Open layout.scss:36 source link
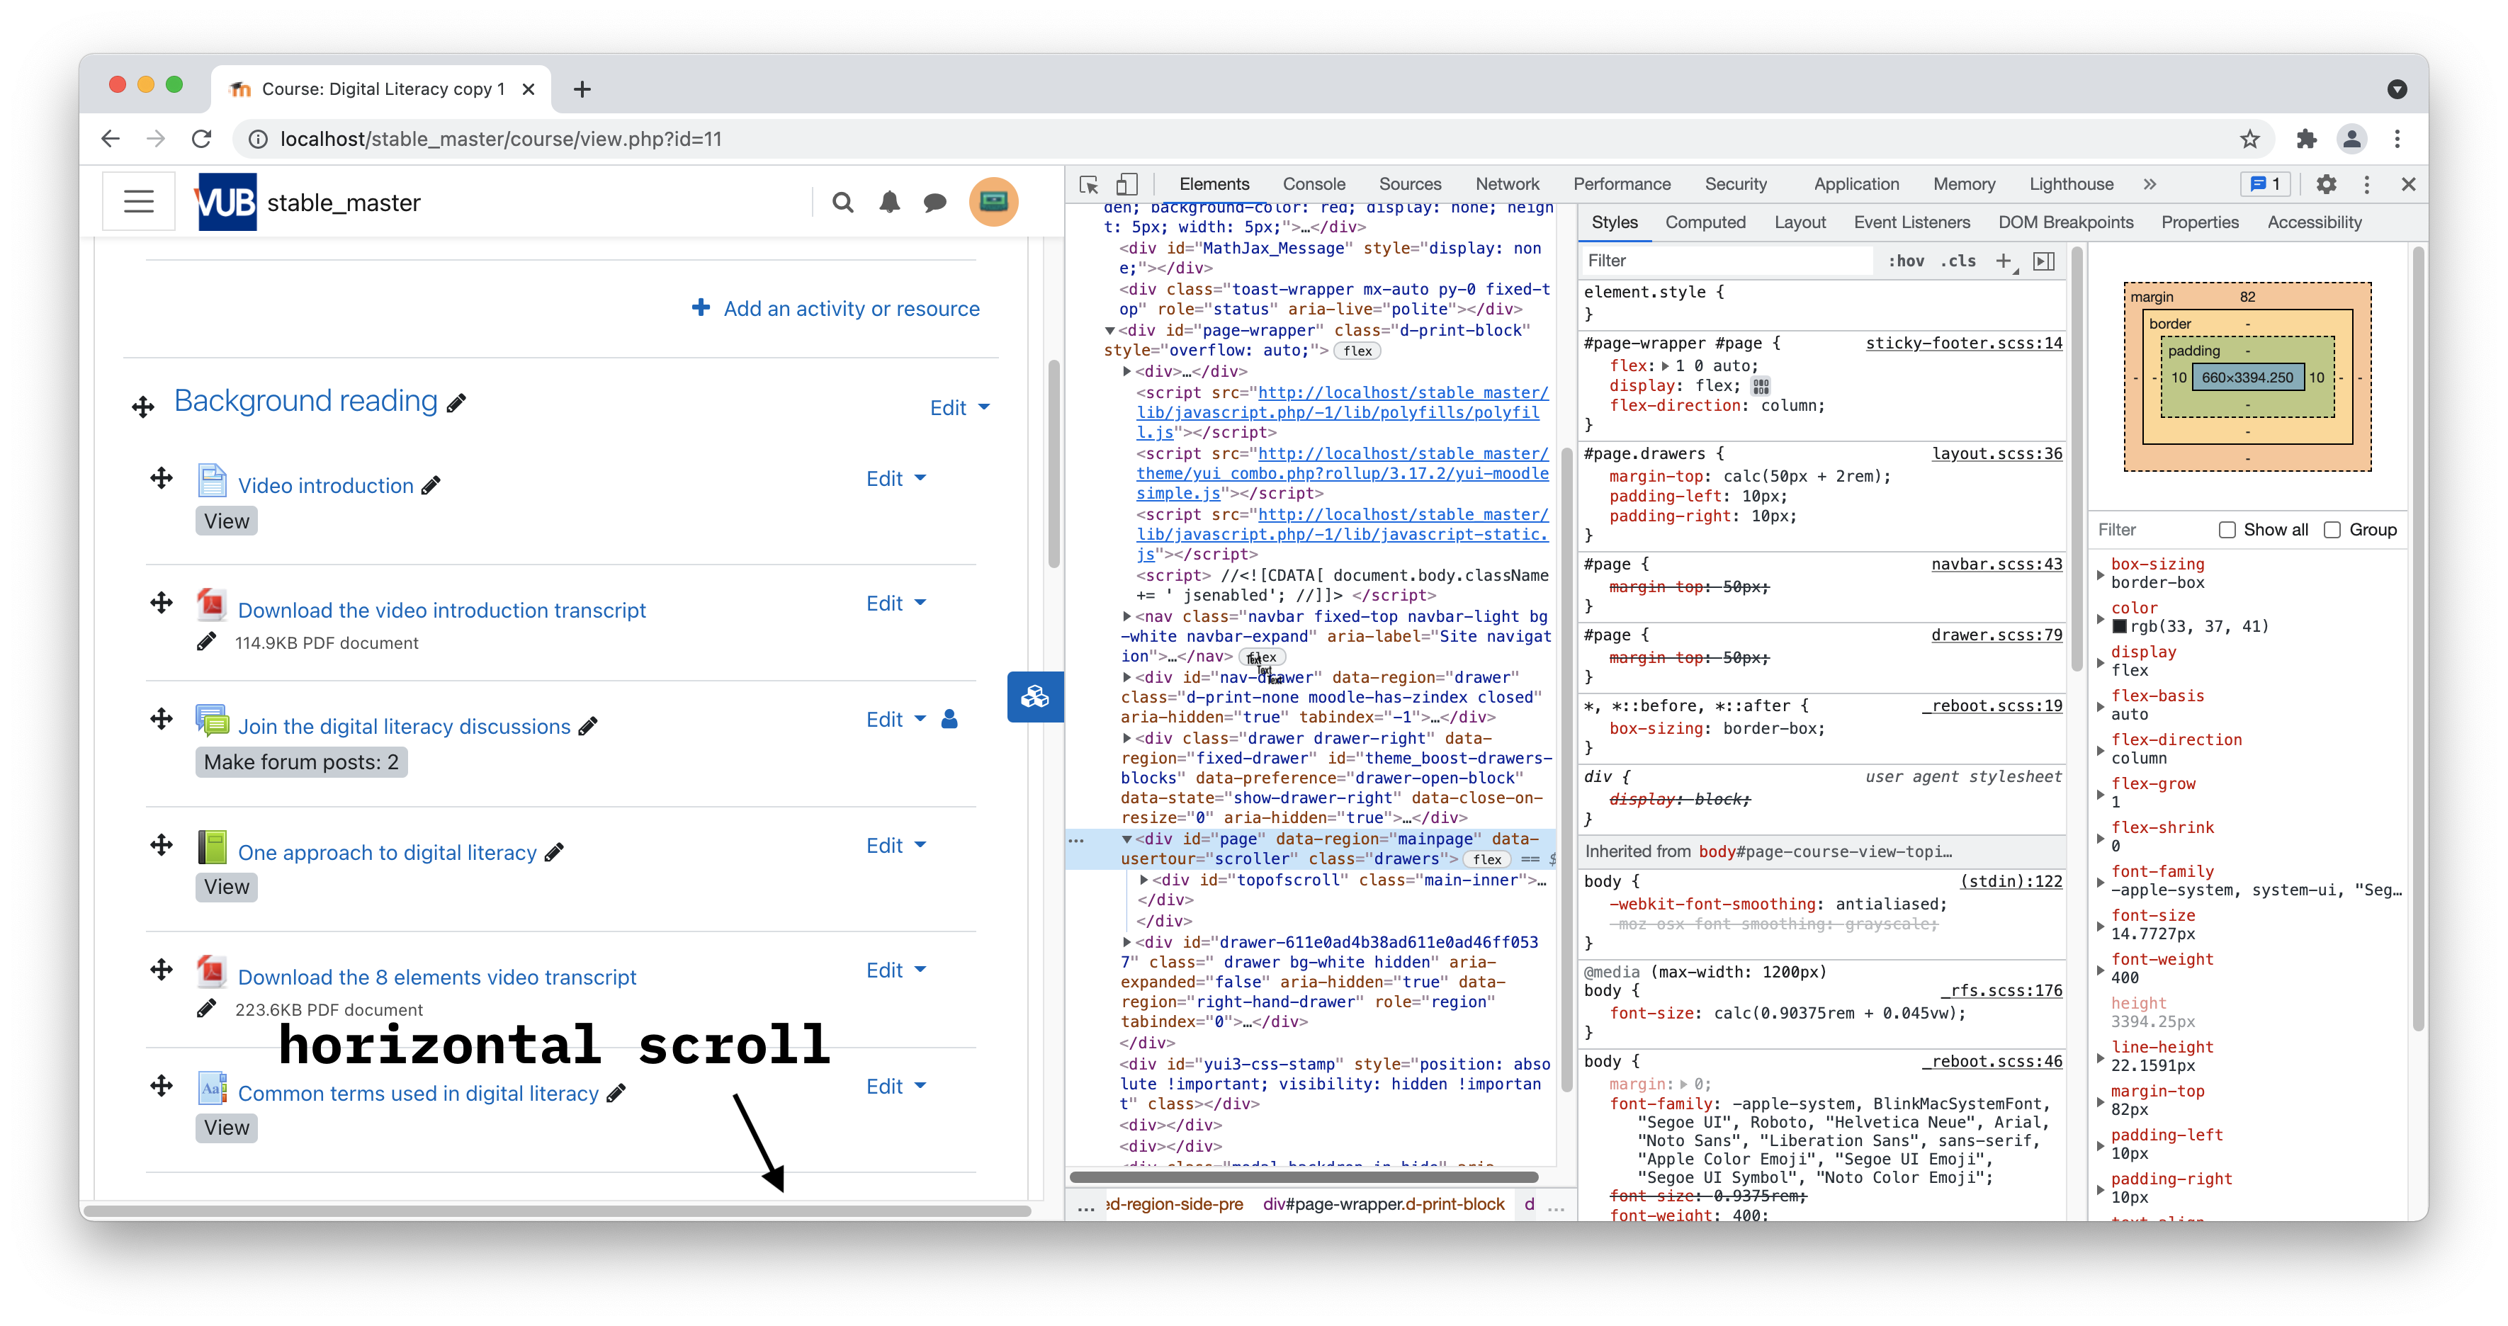 [x=1996, y=453]
